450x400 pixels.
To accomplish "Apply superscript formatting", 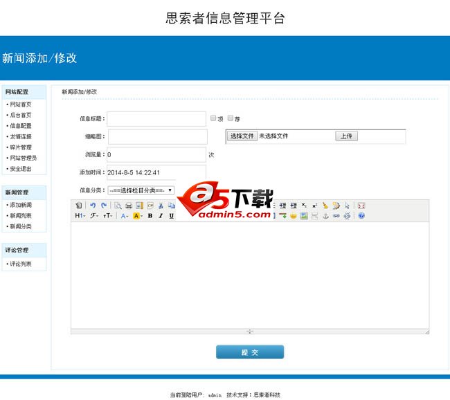I will pyautogui.click(x=314, y=206).
